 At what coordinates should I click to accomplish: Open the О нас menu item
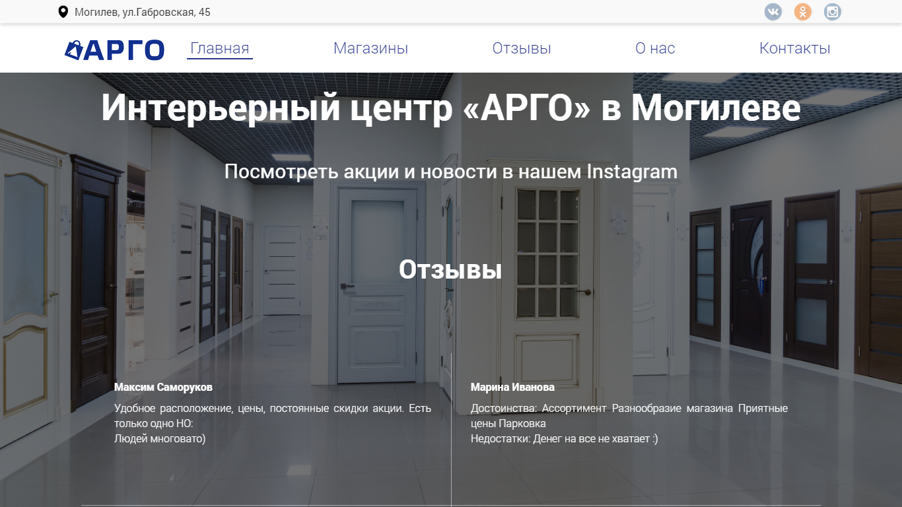pos(655,48)
